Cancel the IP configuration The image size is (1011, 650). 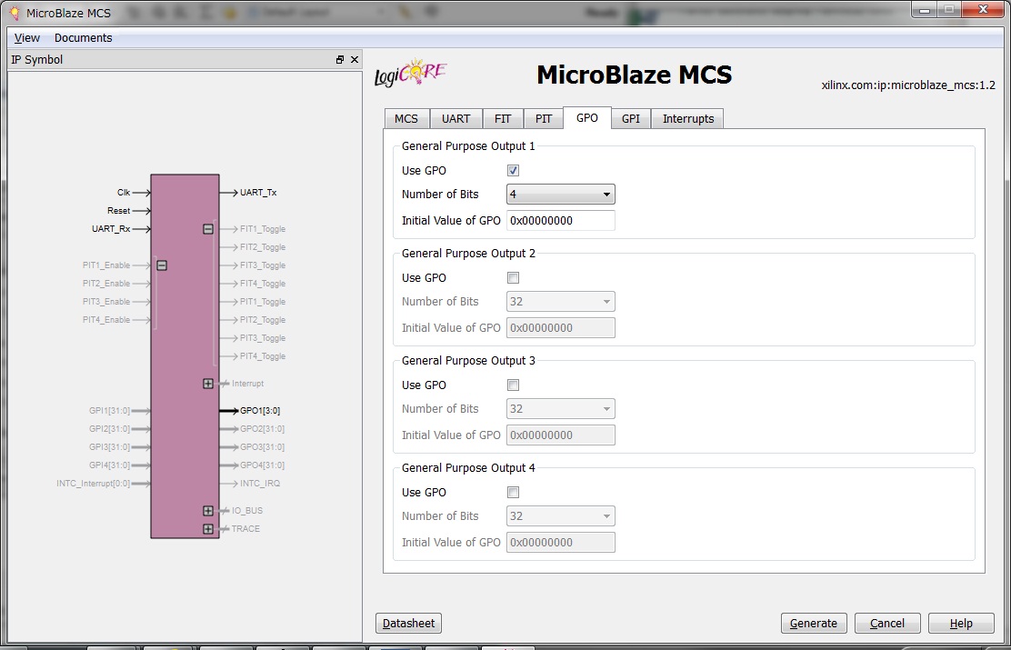(887, 624)
